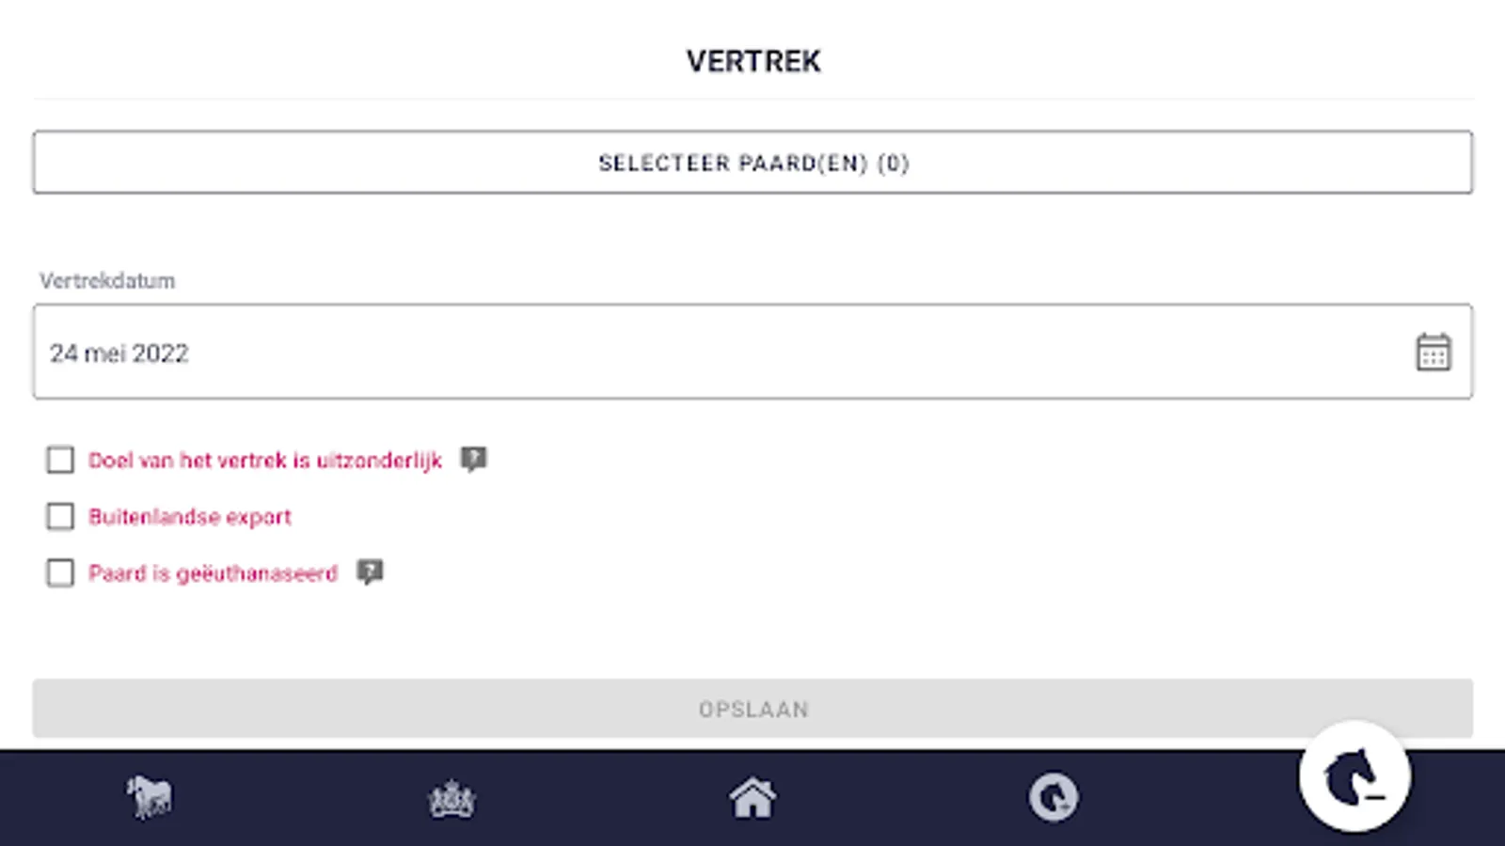Show help for 'Paard is geëuthanaseerd' option
Image resolution: width=1505 pixels, height=846 pixels.
370,572
